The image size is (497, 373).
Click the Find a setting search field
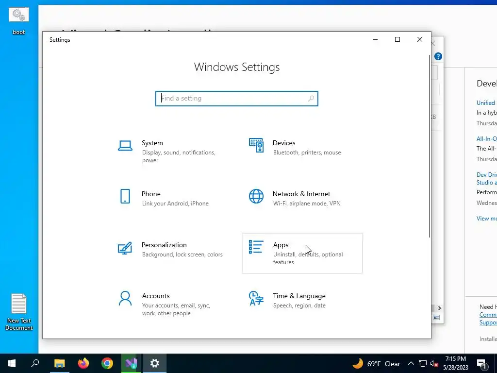pyautogui.click(x=237, y=98)
